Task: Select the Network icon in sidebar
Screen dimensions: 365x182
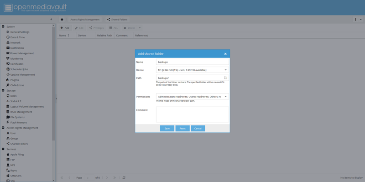Action: (8, 42)
